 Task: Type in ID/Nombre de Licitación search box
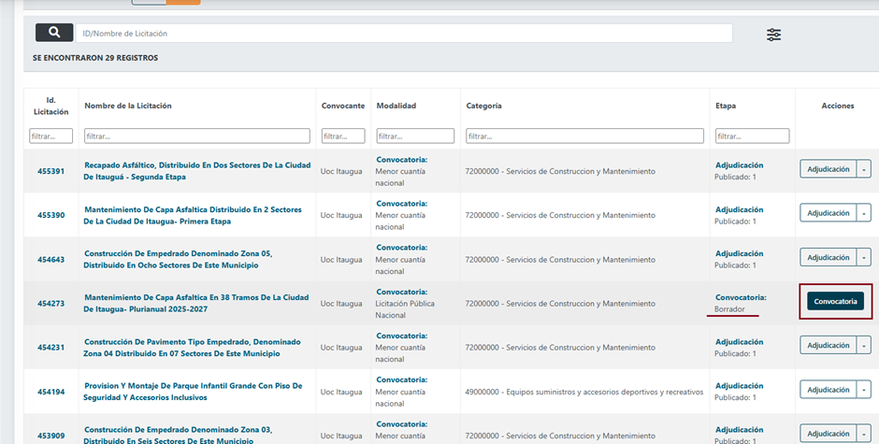402,34
